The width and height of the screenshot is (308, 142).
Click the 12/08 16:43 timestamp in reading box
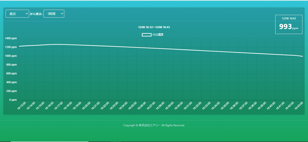[x=289, y=18]
